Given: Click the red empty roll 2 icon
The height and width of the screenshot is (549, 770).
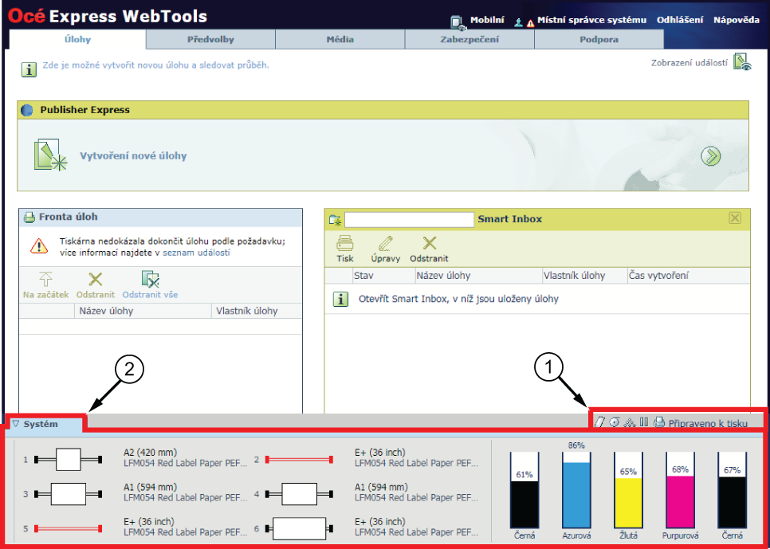Looking at the screenshot, I should coord(299,460).
